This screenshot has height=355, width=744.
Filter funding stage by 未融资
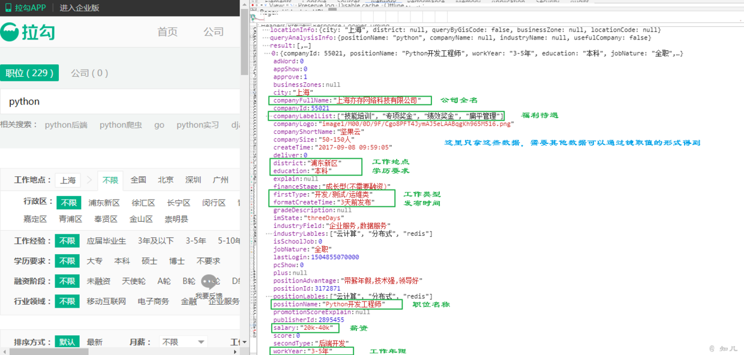point(98,281)
